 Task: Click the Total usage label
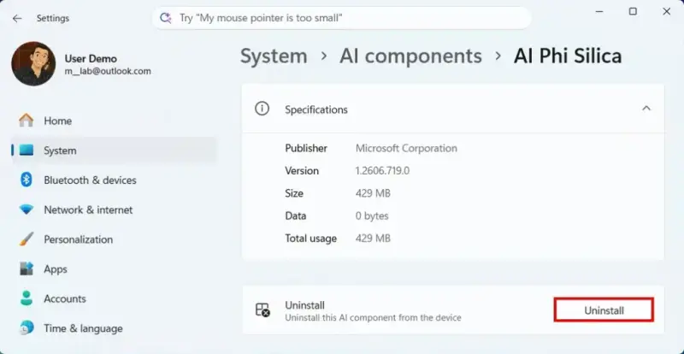[x=311, y=239]
